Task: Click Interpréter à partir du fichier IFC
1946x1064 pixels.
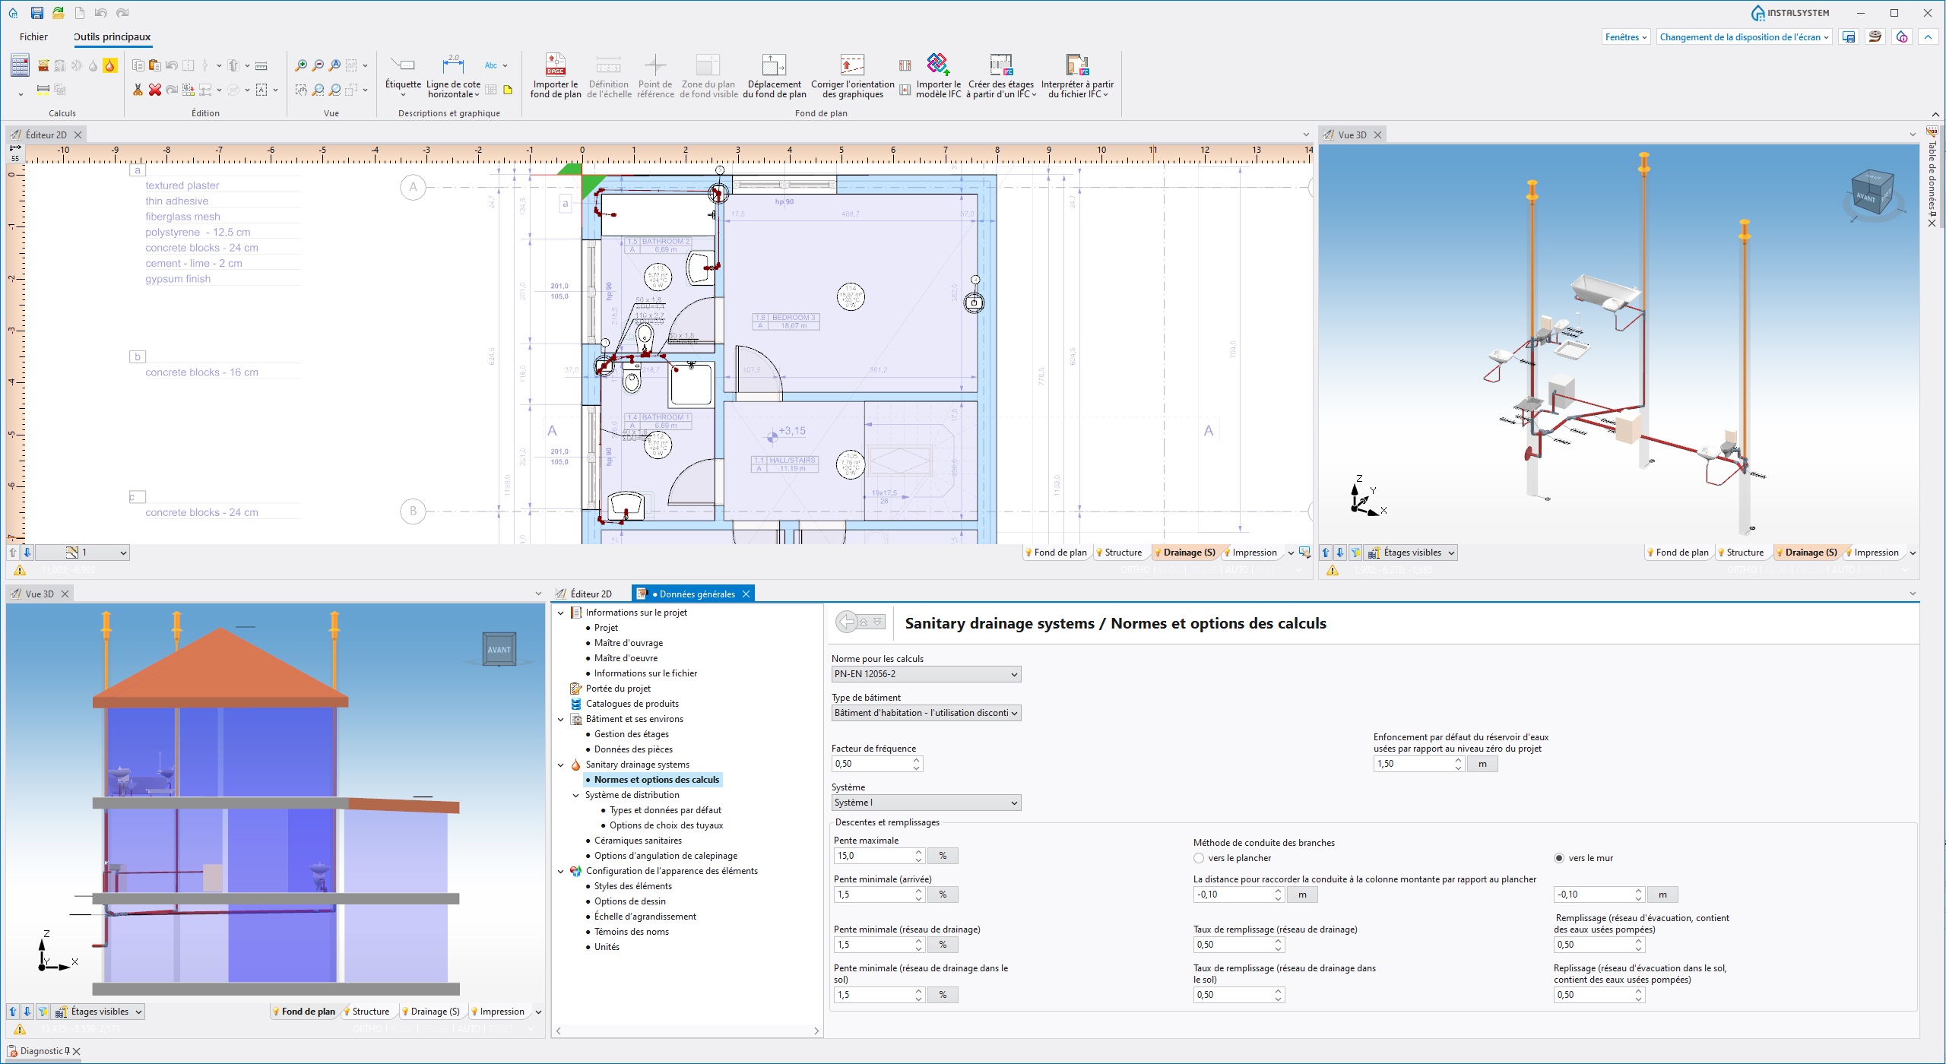Action: click(1077, 76)
